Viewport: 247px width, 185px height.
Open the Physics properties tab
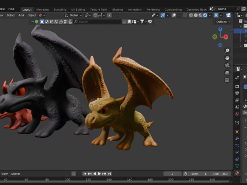pos(237,152)
